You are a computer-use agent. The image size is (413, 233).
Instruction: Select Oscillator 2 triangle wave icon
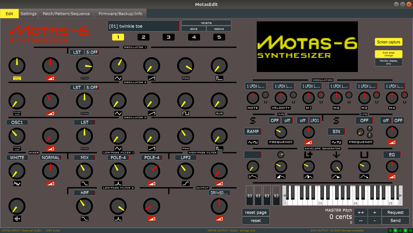tap(118, 113)
